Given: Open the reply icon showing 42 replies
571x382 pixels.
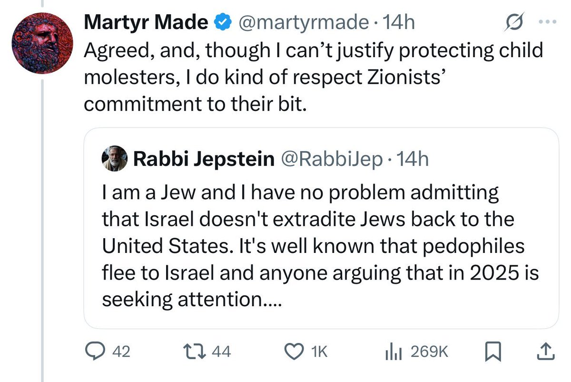Looking at the screenshot, I should pyautogui.click(x=94, y=352).
